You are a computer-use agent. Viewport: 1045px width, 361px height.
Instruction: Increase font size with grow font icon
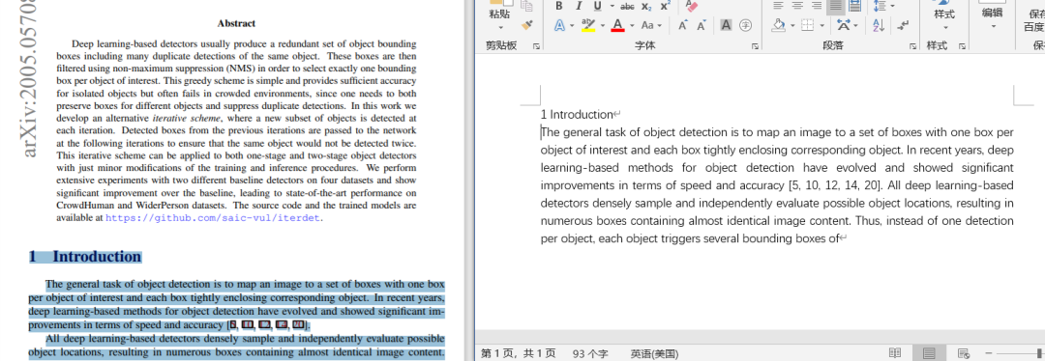pyautogui.click(x=682, y=25)
